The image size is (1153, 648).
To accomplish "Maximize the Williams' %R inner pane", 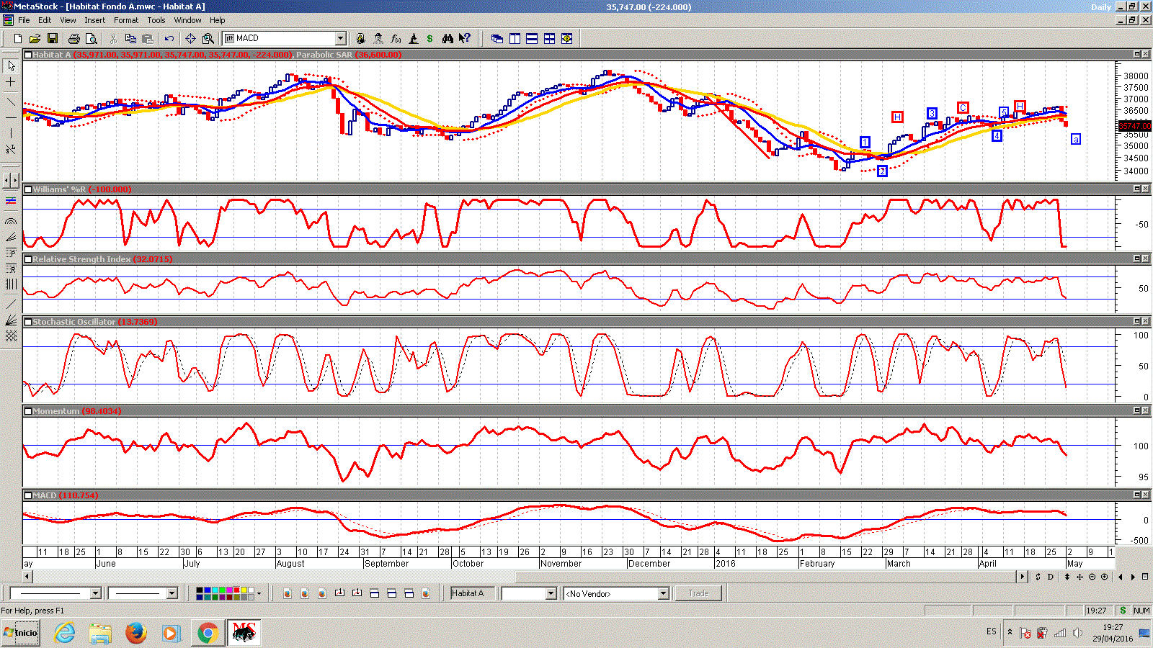I will tap(1137, 189).
